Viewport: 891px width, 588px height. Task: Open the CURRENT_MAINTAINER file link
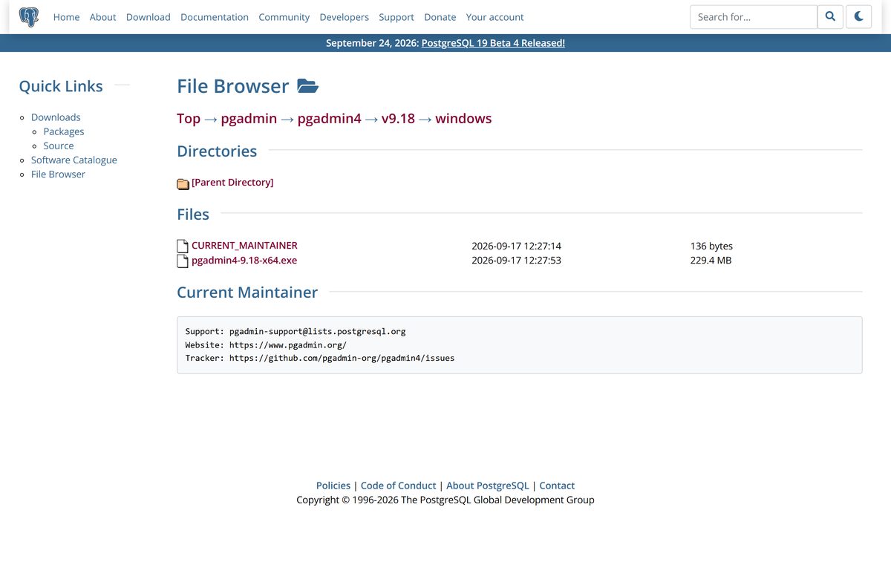(x=244, y=245)
